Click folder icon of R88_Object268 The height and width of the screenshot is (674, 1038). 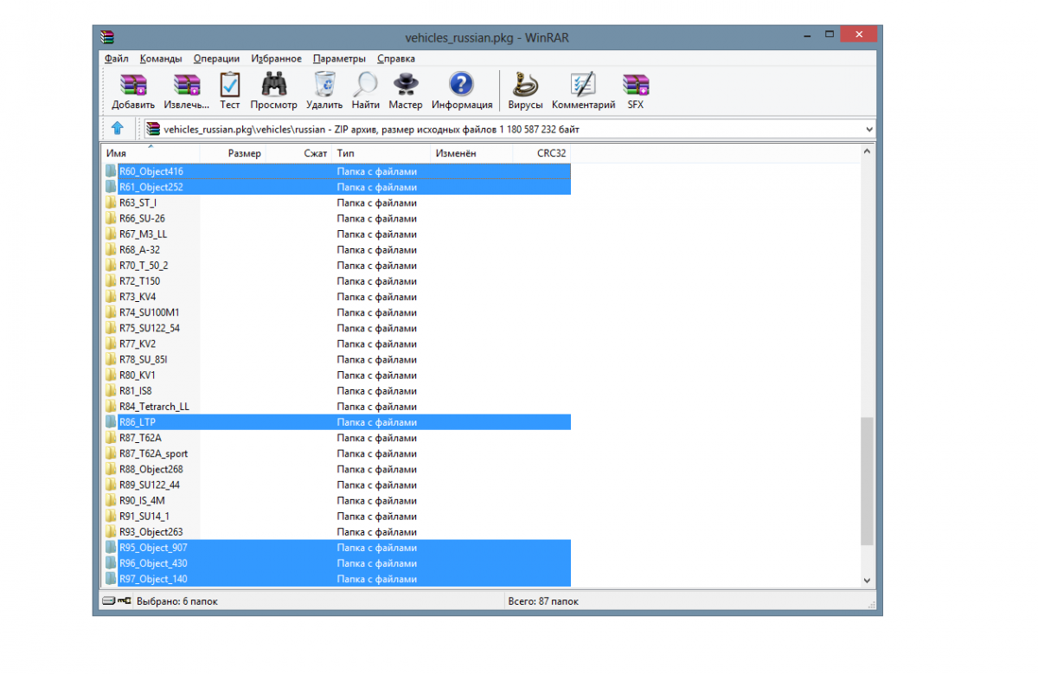click(x=111, y=469)
